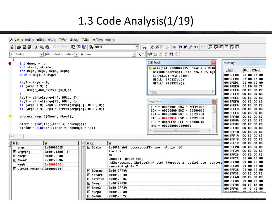The width and height of the screenshot is (272, 204).
Task: Click the Step Into icon
Action: (x=180, y=47)
